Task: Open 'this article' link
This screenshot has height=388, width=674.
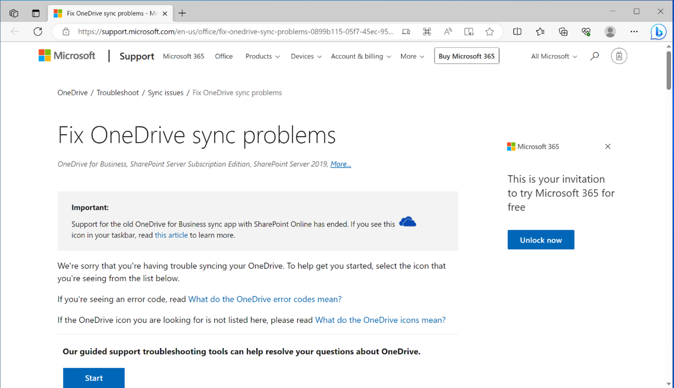Action: 171,235
